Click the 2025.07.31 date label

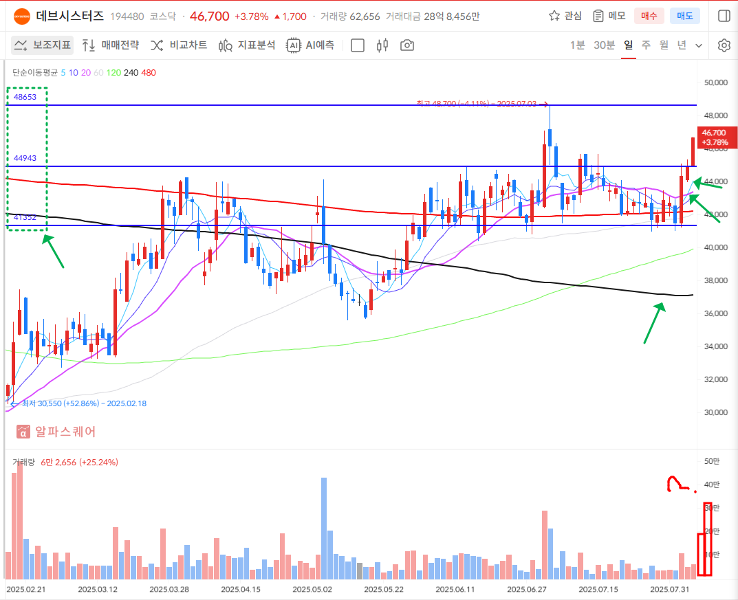[x=670, y=590]
